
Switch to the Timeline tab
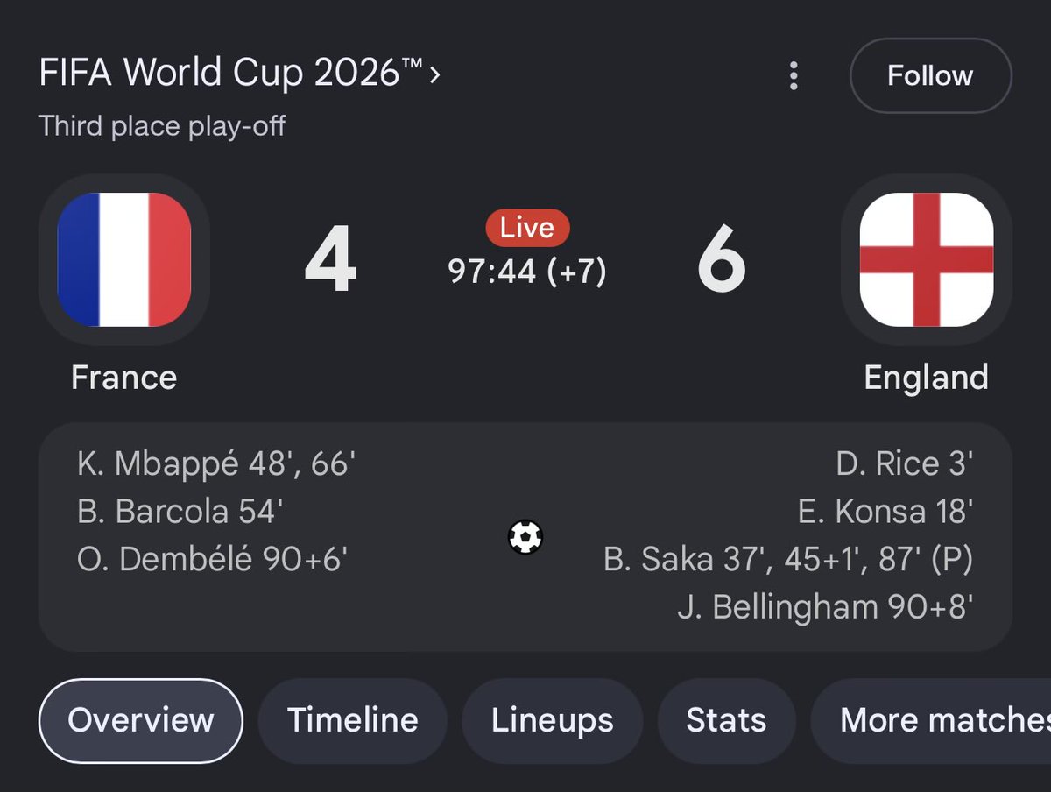point(352,720)
